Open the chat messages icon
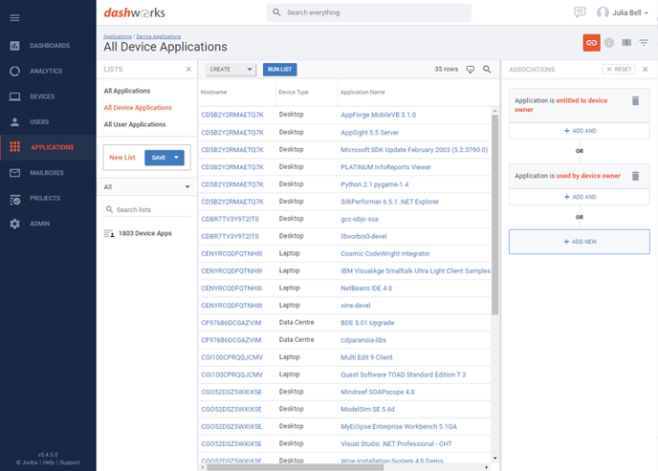The image size is (658, 471). 580,12
